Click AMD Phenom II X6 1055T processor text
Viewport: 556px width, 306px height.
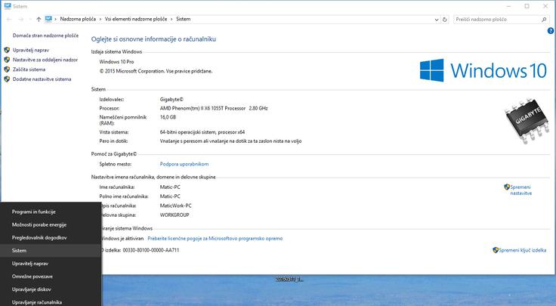[x=214, y=108]
